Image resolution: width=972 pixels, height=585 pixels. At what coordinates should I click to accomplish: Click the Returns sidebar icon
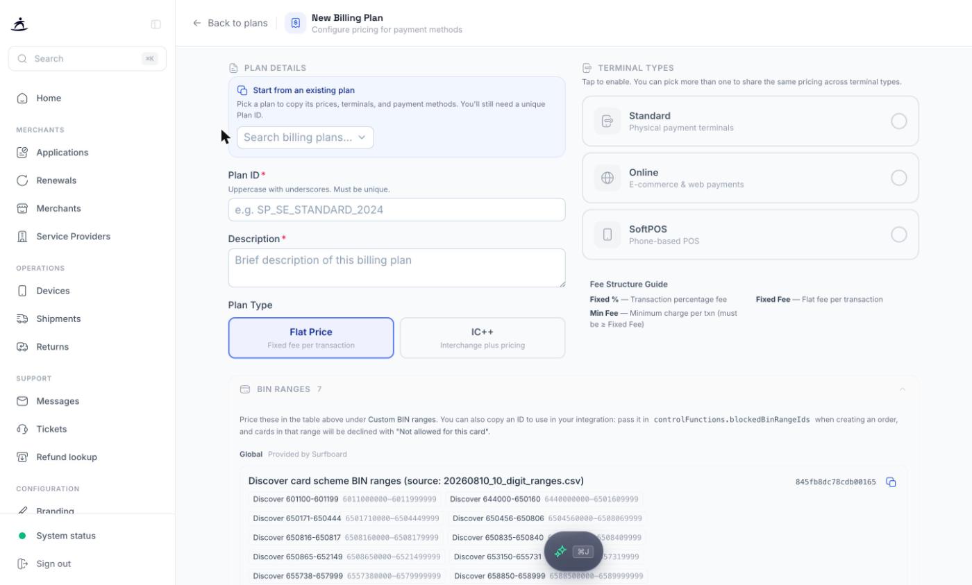(x=22, y=347)
